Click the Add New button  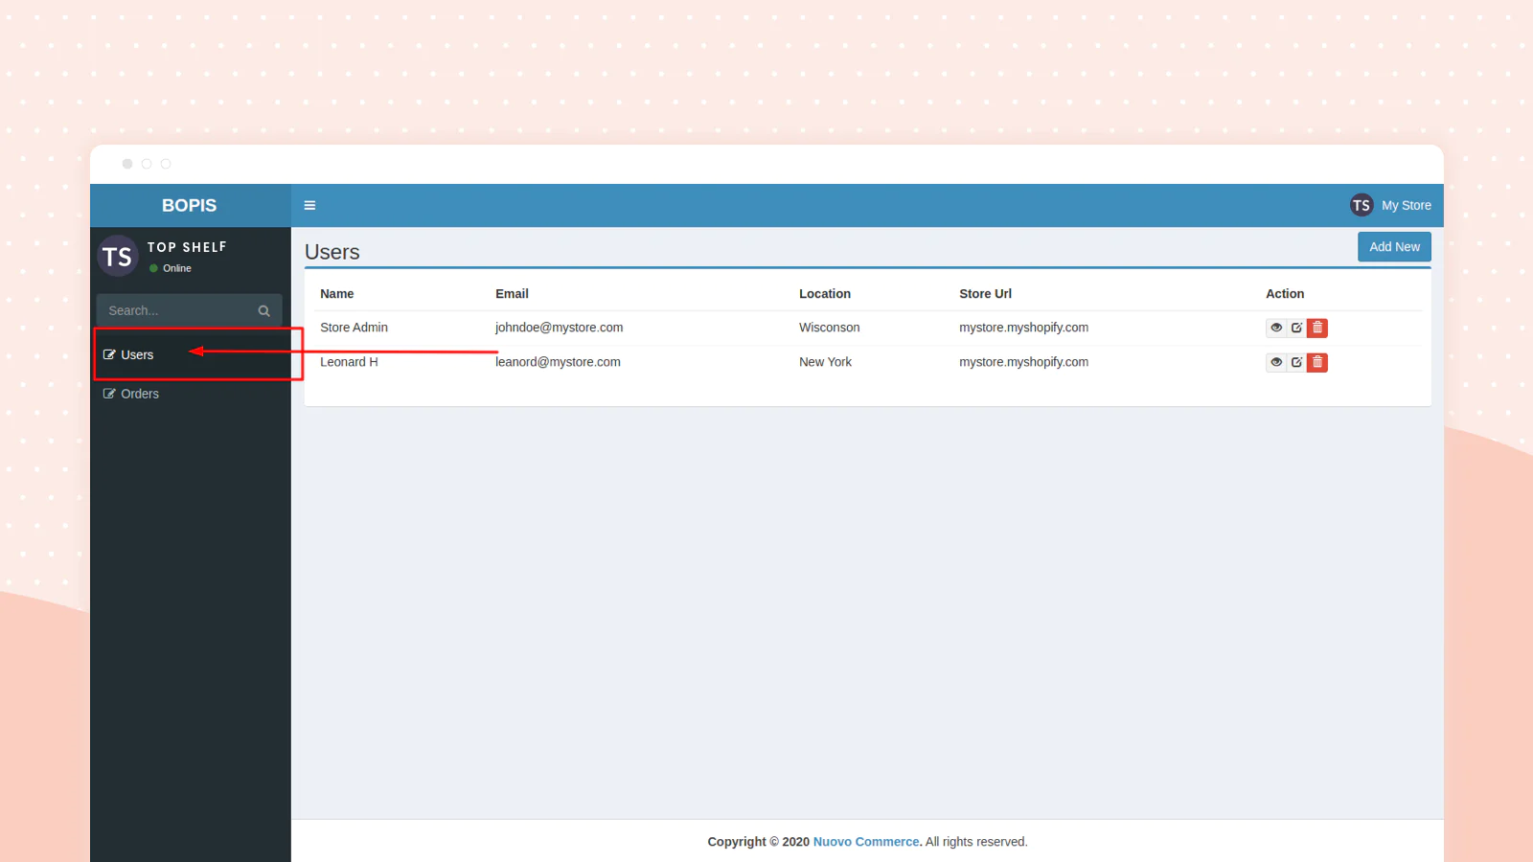click(1394, 247)
